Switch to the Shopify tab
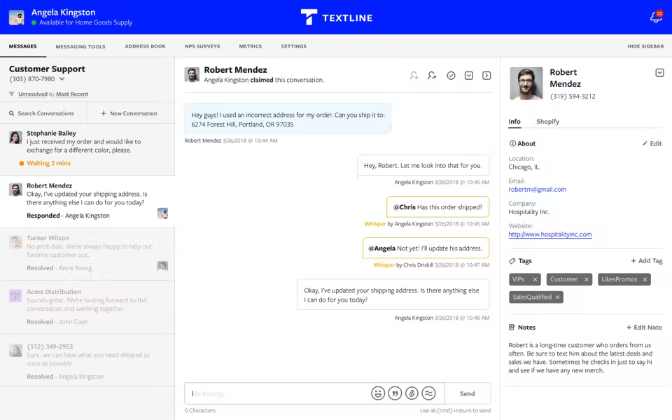Screen dimensions: 672x420 coord(547,121)
